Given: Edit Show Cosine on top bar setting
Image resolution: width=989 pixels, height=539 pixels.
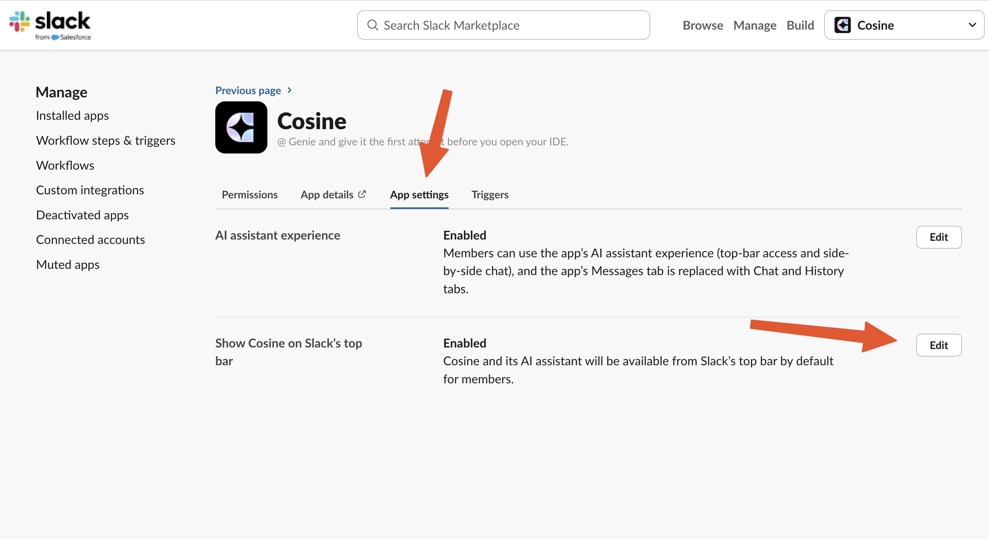Looking at the screenshot, I should (x=938, y=345).
